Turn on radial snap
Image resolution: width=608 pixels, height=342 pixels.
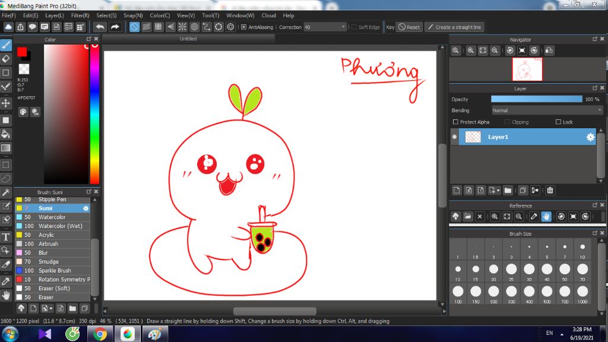click(182, 27)
